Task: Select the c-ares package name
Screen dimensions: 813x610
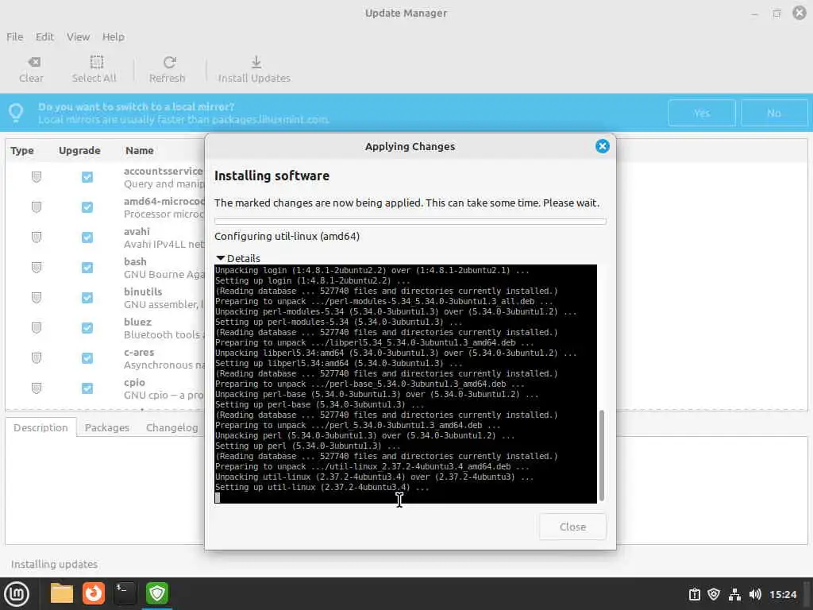Action: (139, 352)
